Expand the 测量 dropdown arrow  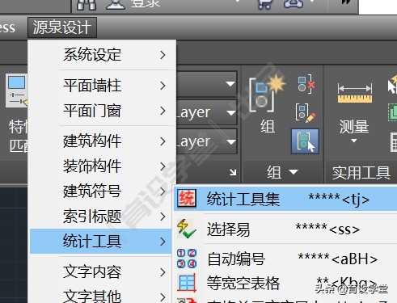tap(354, 141)
